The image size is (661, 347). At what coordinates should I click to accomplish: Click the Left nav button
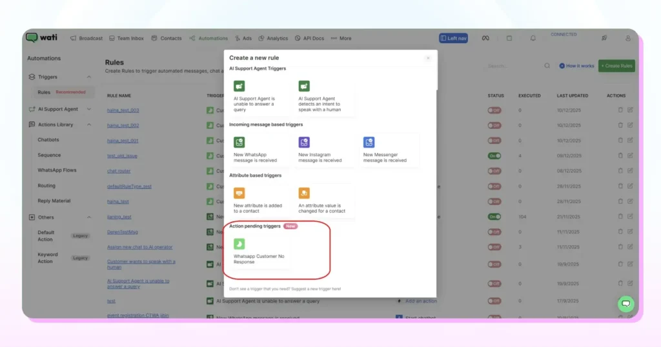point(453,38)
